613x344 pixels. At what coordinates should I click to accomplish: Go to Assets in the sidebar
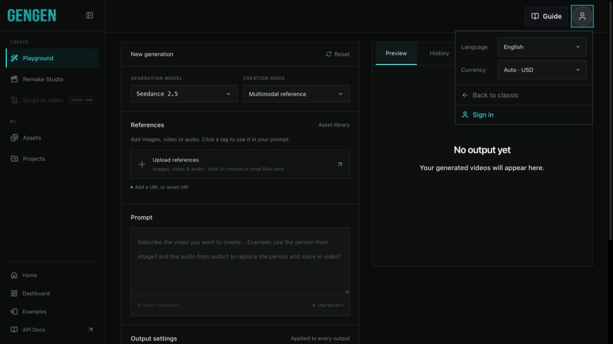(53, 138)
